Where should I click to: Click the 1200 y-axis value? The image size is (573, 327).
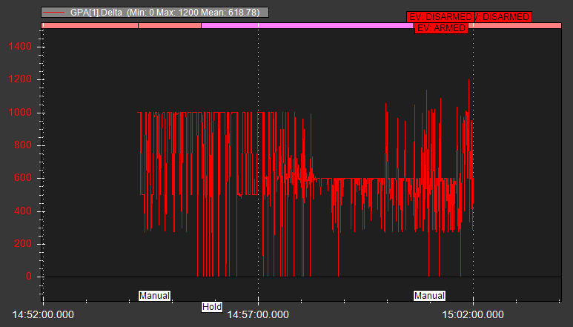pyautogui.click(x=20, y=79)
